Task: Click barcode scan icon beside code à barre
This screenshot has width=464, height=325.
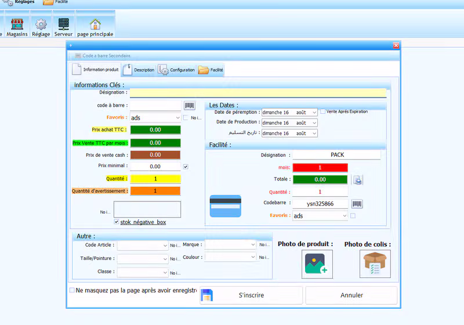Action: [190, 106]
